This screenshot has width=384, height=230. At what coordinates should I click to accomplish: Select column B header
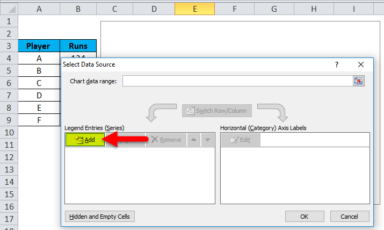[x=78, y=9]
